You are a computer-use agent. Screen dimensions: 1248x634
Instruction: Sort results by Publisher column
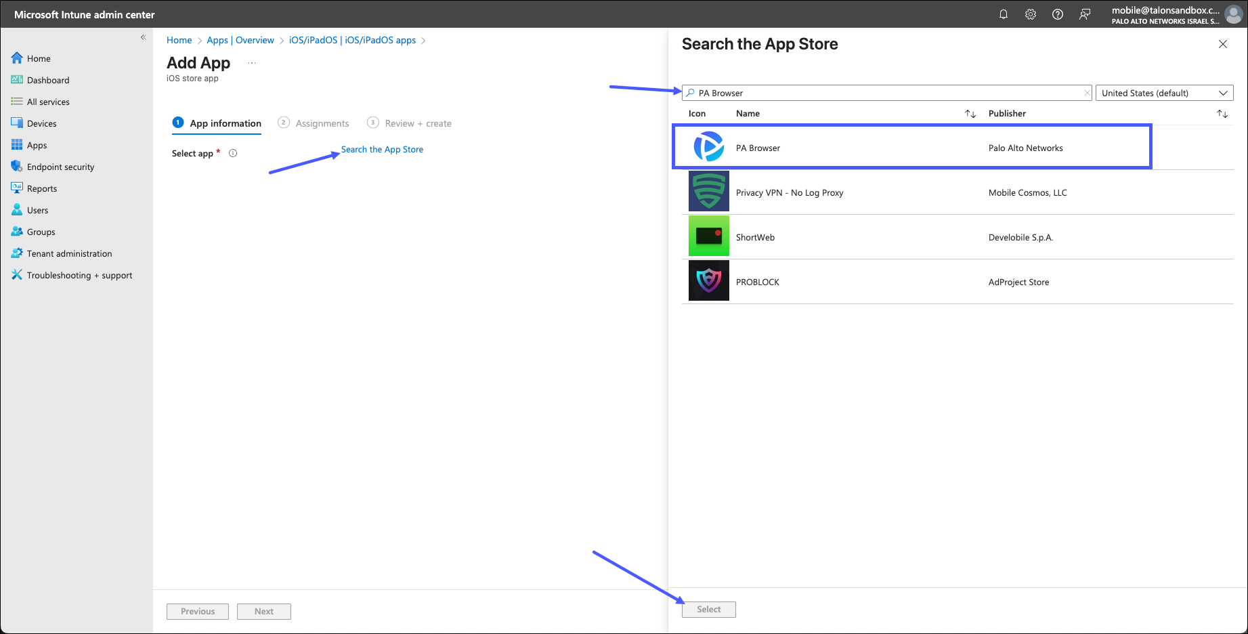click(1222, 114)
